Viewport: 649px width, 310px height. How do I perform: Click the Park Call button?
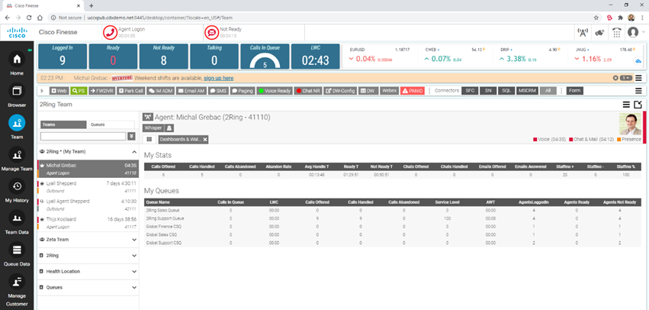point(131,91)
